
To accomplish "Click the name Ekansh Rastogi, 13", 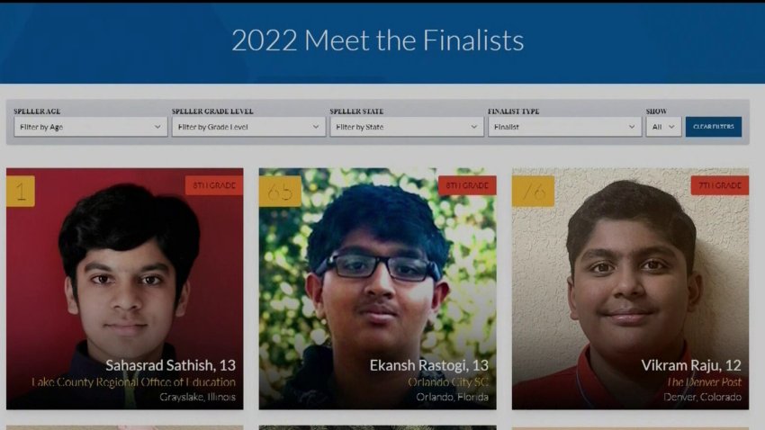I will (x=428, y=365).
